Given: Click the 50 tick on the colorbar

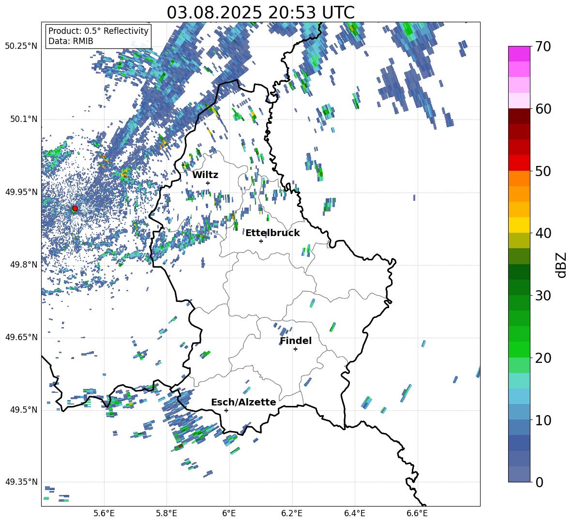Looking at the screenshot, I should (543, 171).
